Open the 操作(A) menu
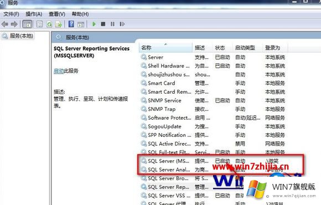The height and width of the screenshot is (205, 321). point(34,14)
